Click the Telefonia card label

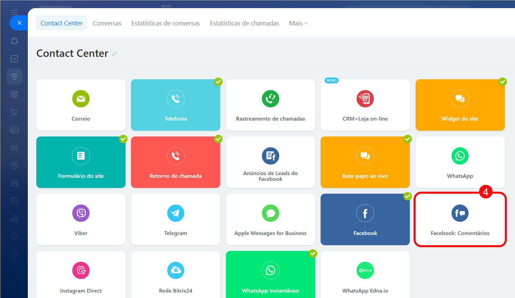click(175, 119)
